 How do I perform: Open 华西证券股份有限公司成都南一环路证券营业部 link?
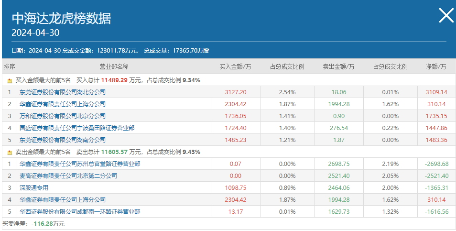point(80,211)
